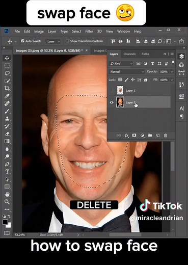Switch to the Channels tab
The width and height of the screenshot is (188, 265).
[x=129, y=54]
